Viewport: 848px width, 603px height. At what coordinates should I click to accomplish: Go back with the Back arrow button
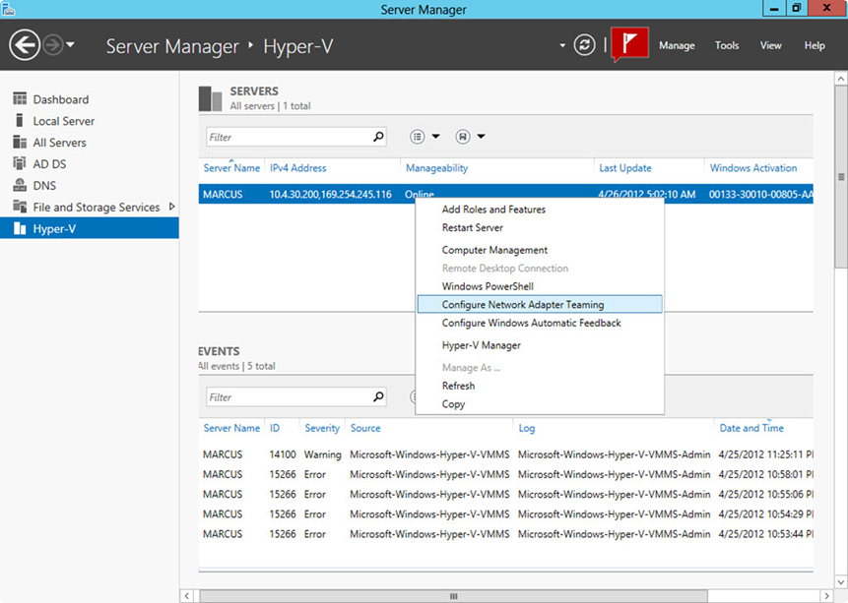click(25, 45)
